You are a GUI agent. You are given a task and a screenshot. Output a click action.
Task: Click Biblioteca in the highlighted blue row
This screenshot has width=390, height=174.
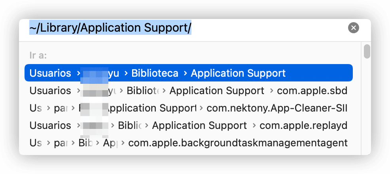coord(155,73)
